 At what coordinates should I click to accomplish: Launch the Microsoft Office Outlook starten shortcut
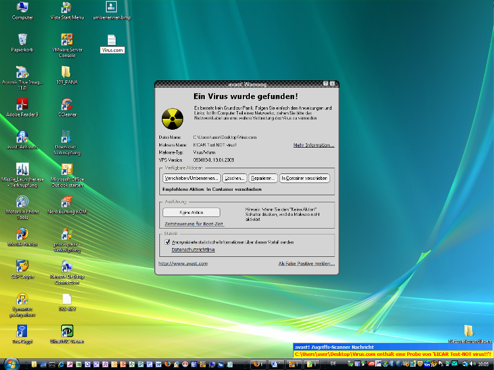point(67,175)
